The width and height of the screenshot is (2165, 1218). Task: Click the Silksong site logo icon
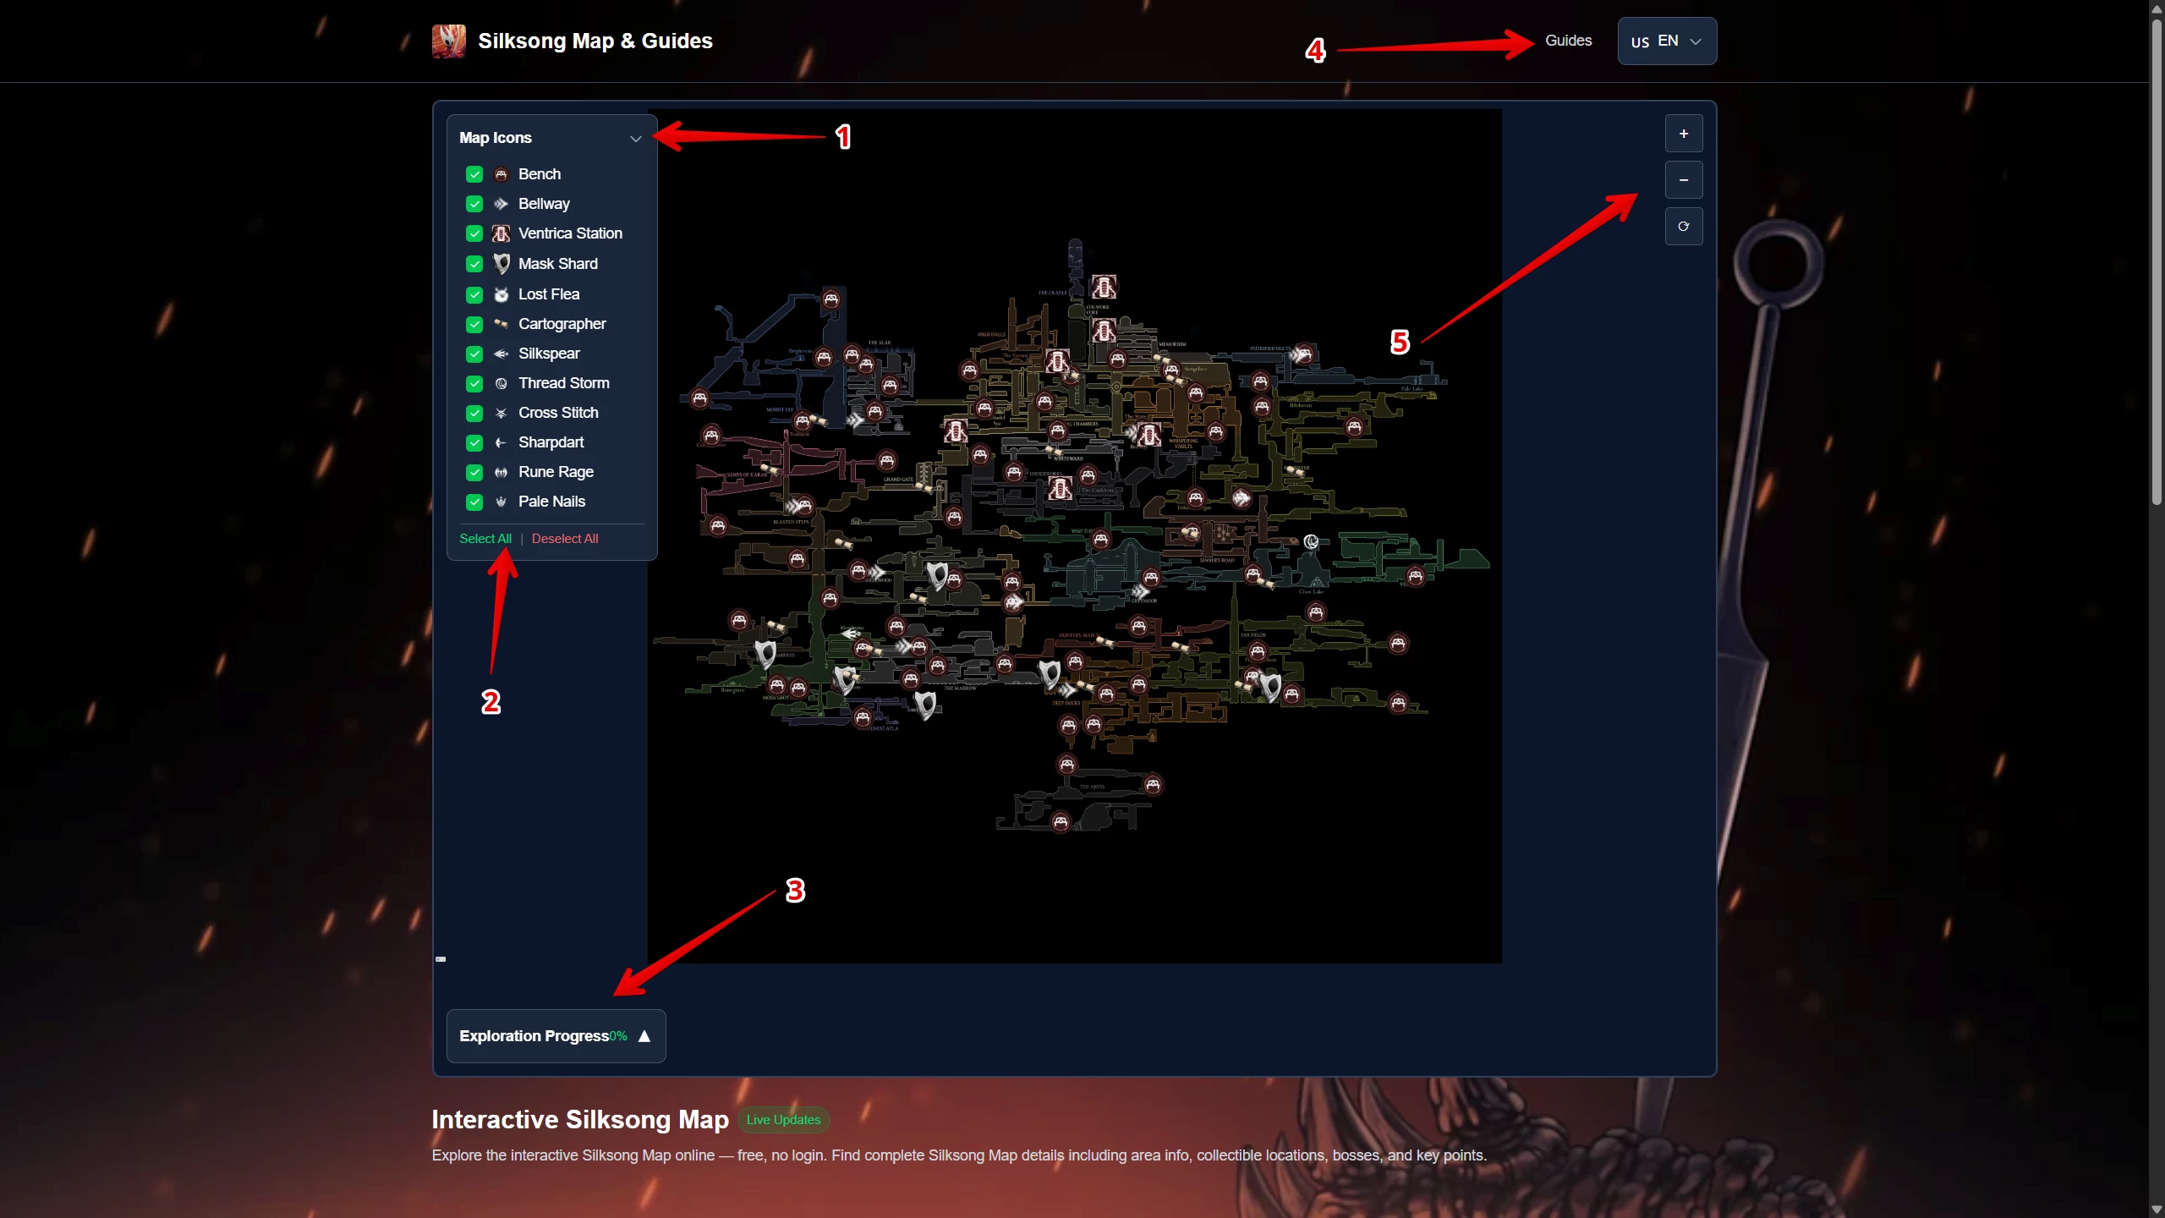[x=448, y=41]
